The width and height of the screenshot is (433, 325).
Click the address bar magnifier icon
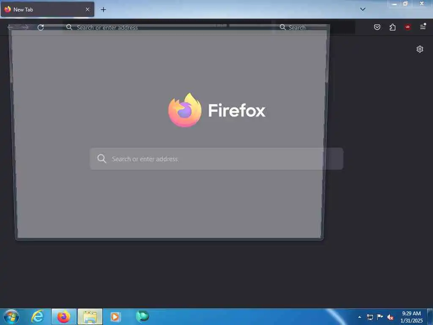point(69,27)
